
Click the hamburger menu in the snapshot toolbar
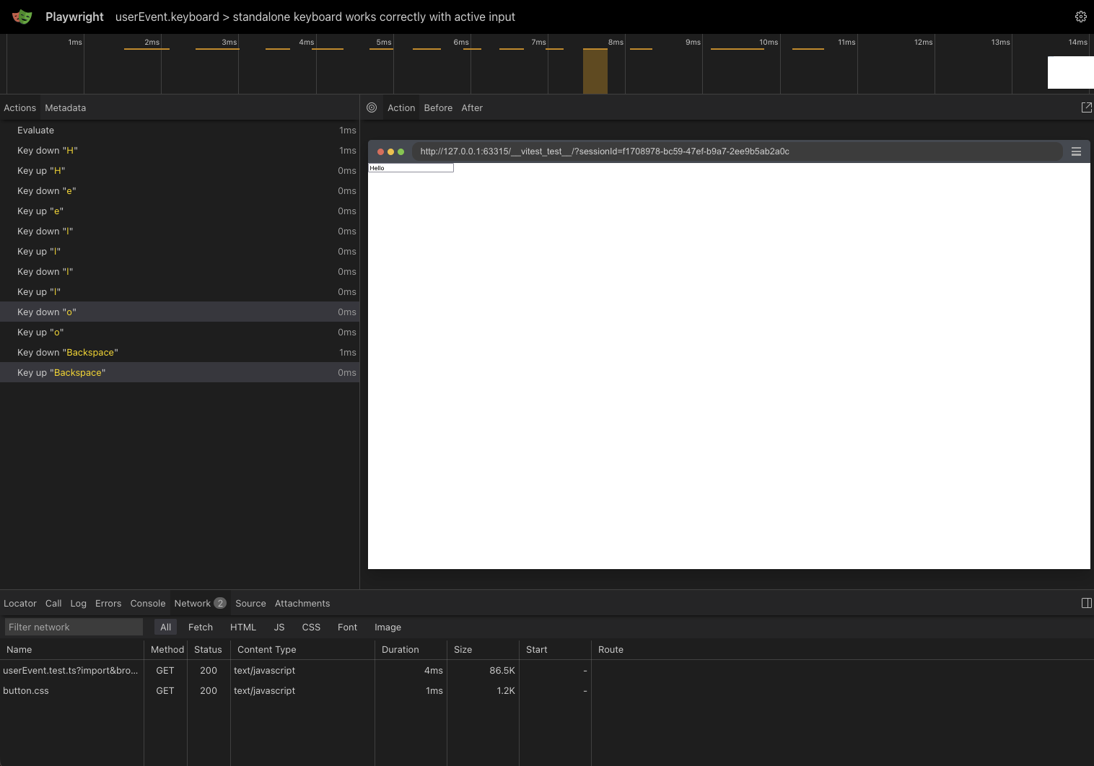coord(1076,151)
